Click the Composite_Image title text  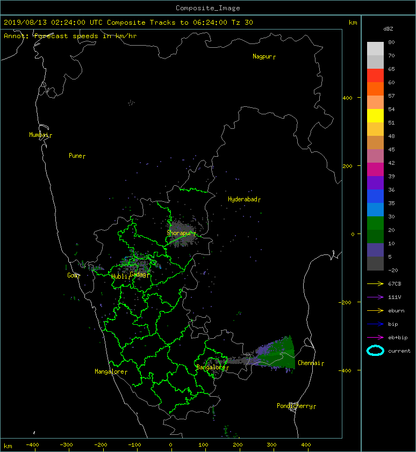coord(208,8)
